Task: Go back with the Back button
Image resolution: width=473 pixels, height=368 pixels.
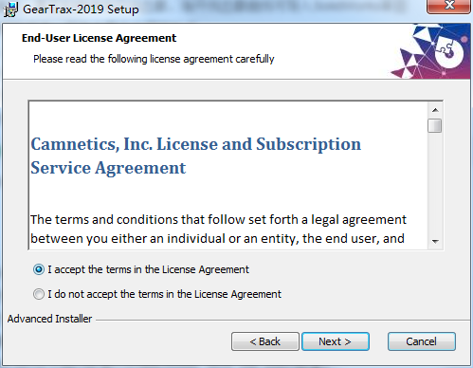Action: point(265,341)
